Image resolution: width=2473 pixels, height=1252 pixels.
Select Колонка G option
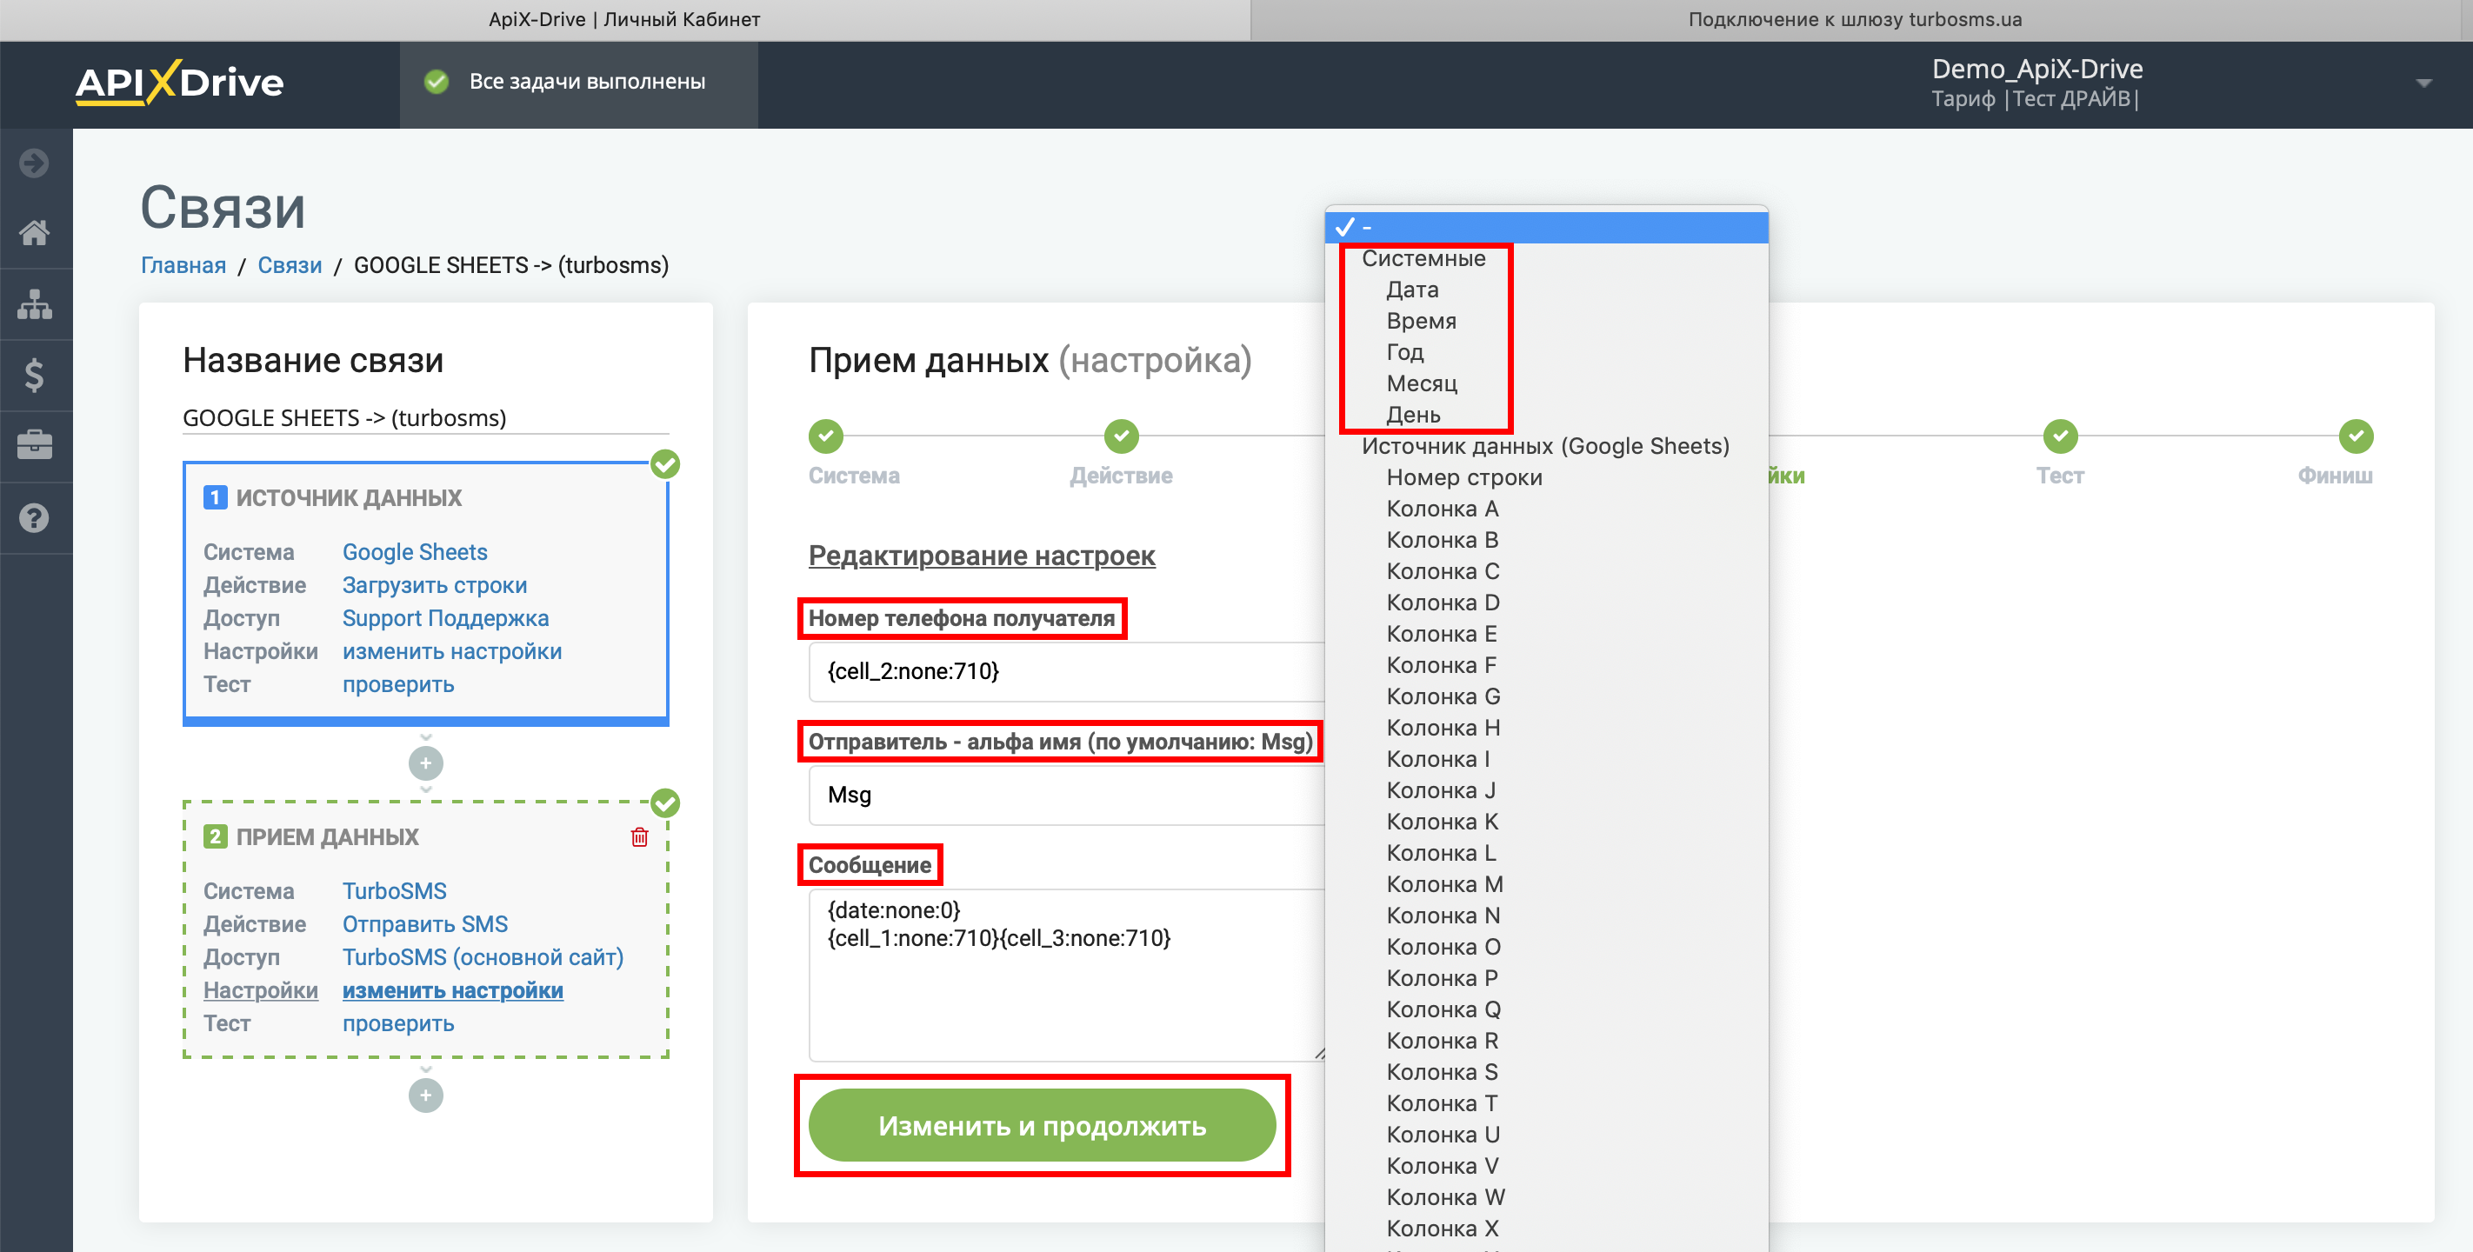point(1546,697)
